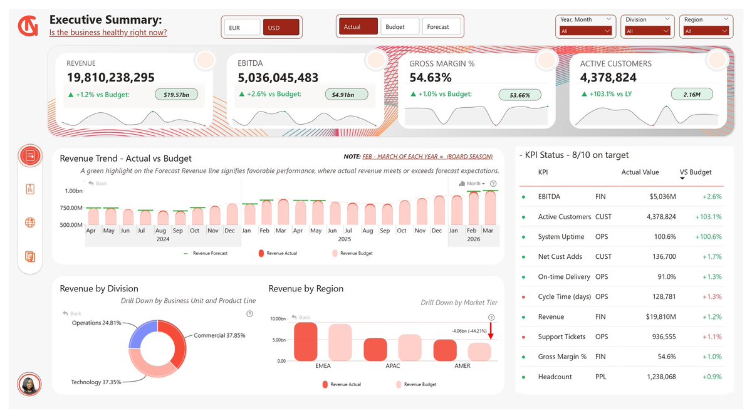Toggle Revenue Forecast legend in trend chart
This screenshot has height=418, width=752.
[x=206, y=253]
